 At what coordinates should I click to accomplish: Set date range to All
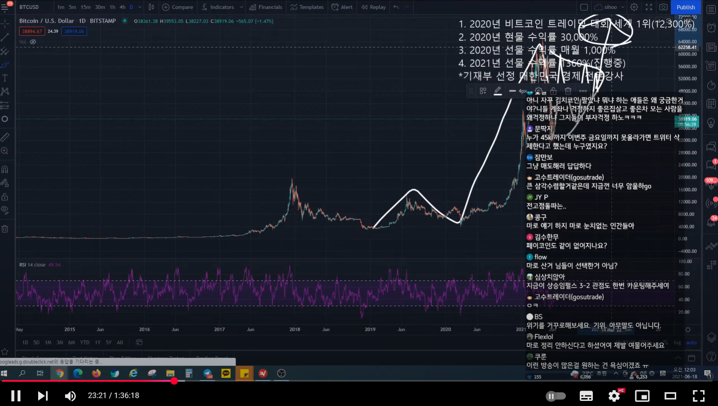pyautogui.click(x=120, y=342)
